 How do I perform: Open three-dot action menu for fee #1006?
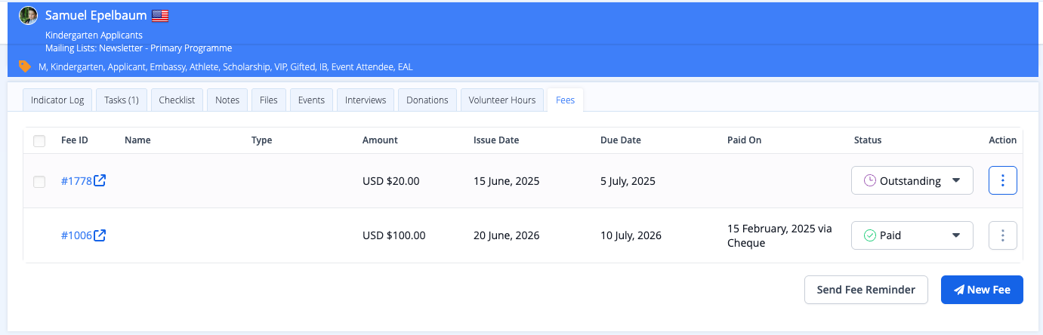pos(1002,235)
